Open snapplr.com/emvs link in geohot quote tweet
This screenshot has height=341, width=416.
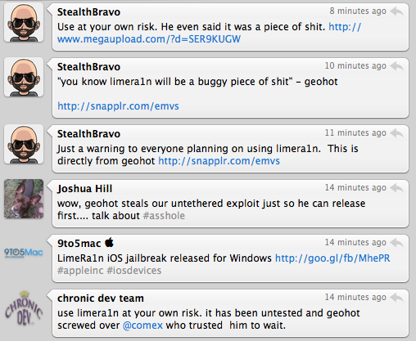coord(118,106)
